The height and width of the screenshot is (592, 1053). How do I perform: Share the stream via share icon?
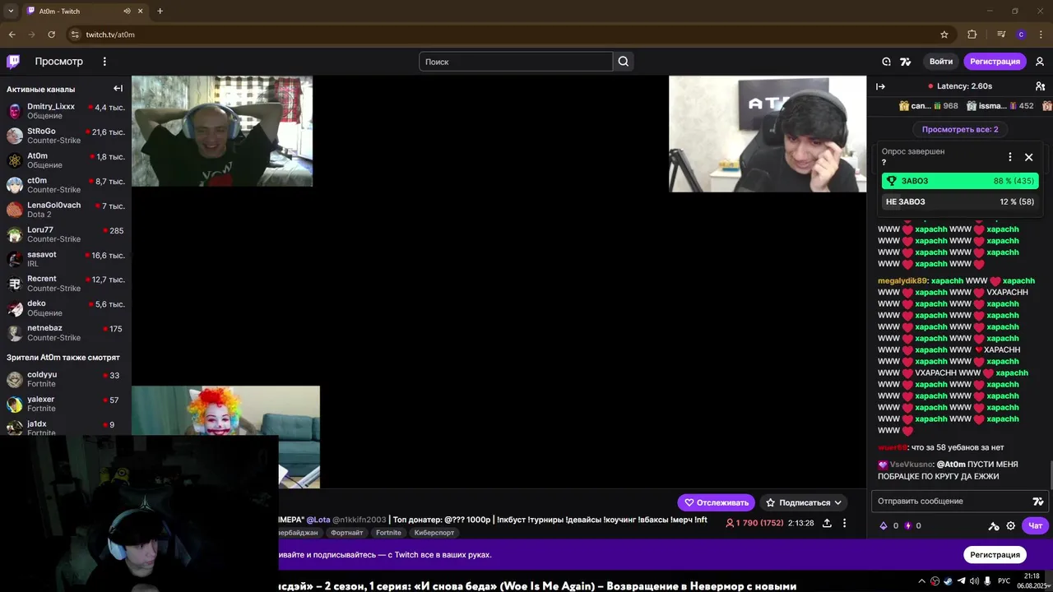[827, 523]
